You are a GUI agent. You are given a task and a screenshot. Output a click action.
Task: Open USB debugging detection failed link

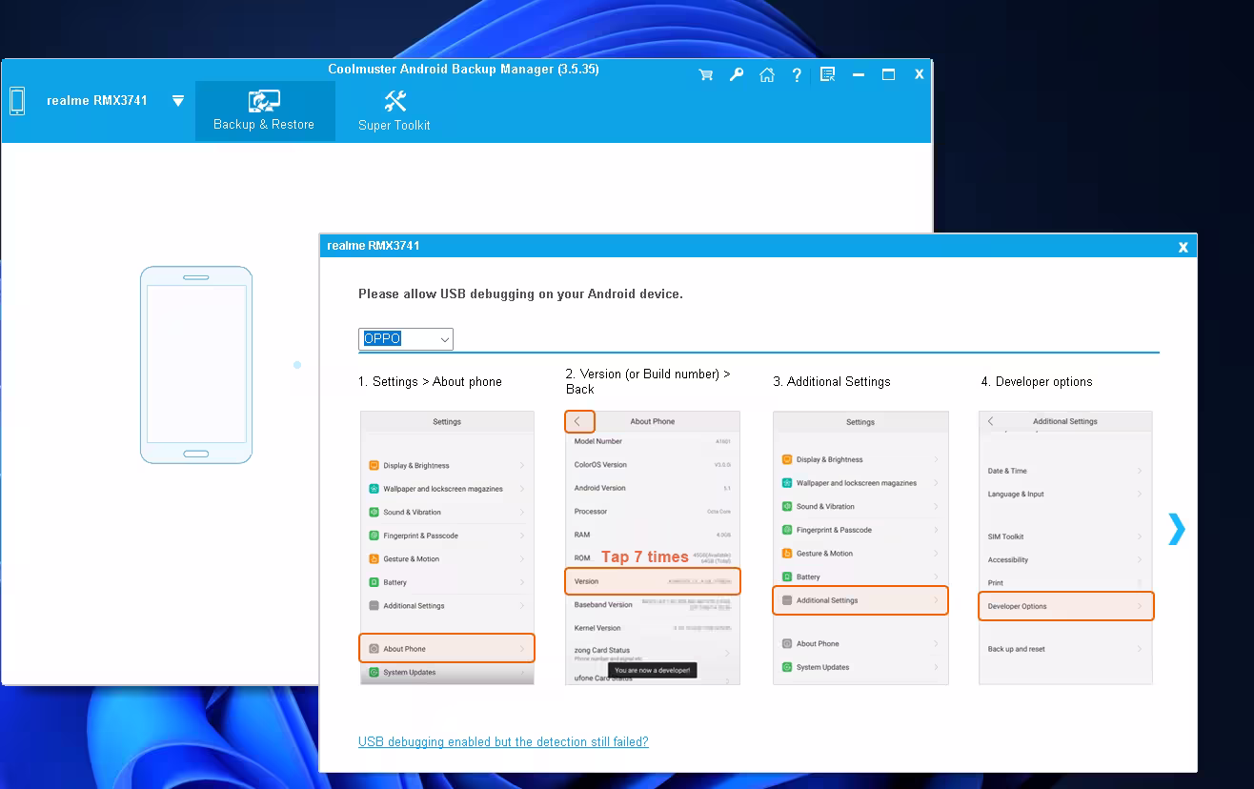click(x=503, y=741)
